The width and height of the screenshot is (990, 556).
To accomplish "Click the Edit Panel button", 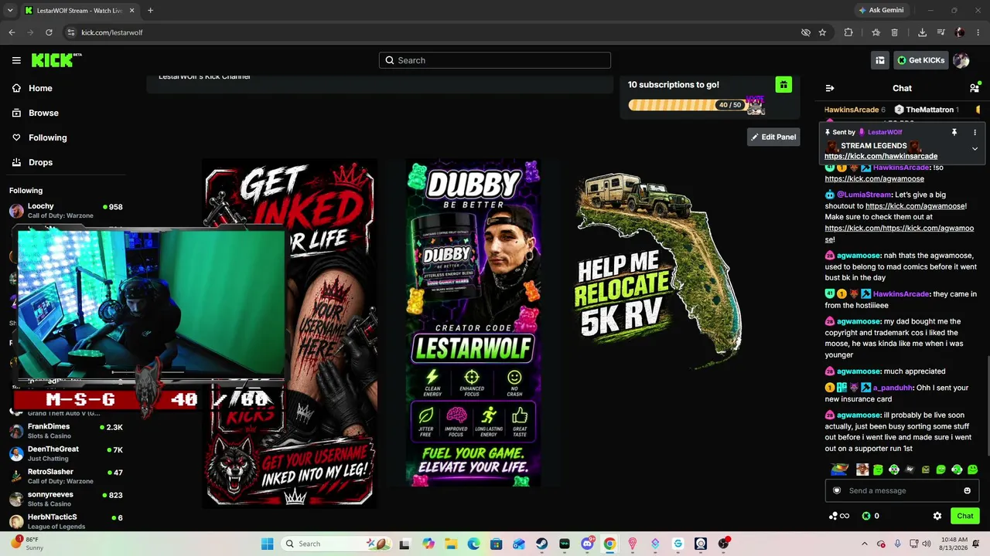I will 773,137.
